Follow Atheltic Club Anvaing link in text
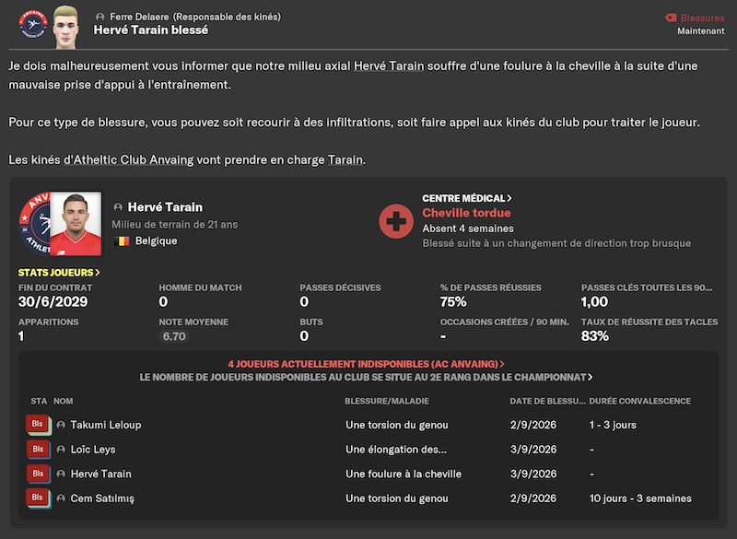This screenshot has height=539, width=737. pyautogui.click(x=128, y=159)
